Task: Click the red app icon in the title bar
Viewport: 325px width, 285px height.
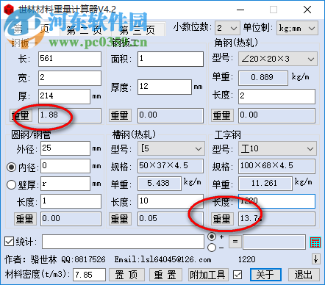Action: (9, 10)
